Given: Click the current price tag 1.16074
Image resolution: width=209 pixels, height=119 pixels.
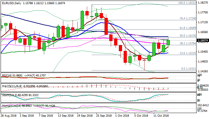Looking at the screenshot, I should [x=202, y=40].
